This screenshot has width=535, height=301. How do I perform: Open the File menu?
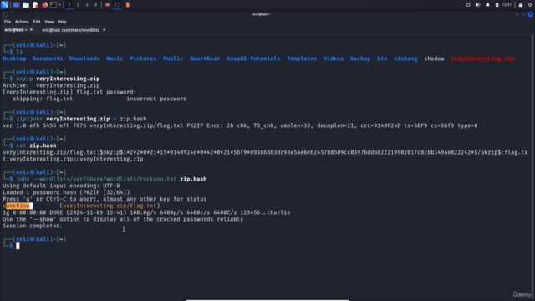8,22
